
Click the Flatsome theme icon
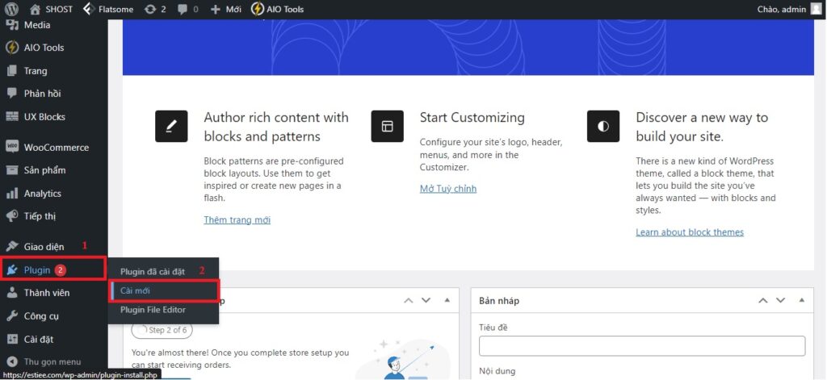click(x=89, y=9)
